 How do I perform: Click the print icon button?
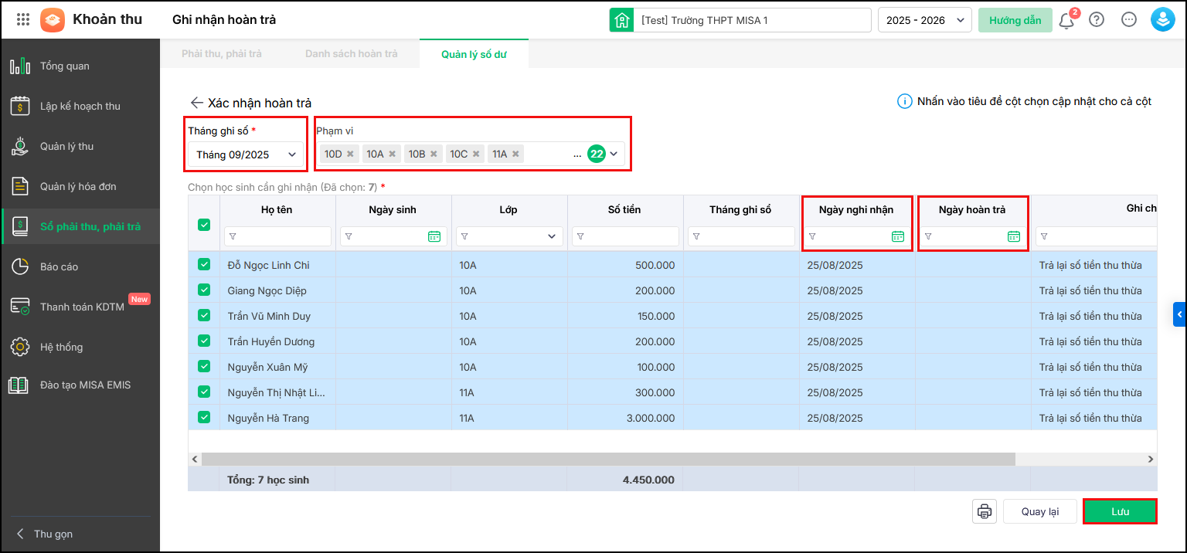(x=985, y=511)
